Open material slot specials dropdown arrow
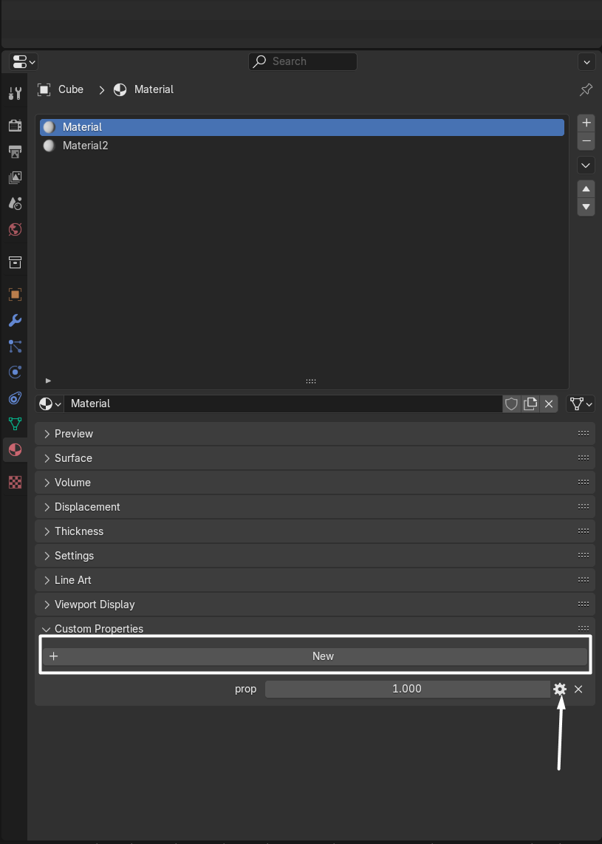Viewport: 602px width, 844px height. [x=586, y=165]
